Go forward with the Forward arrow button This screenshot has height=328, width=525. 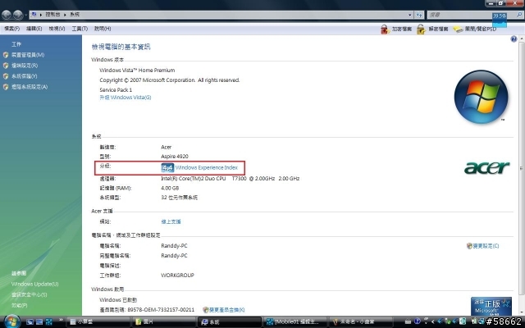tap(18, 15)
